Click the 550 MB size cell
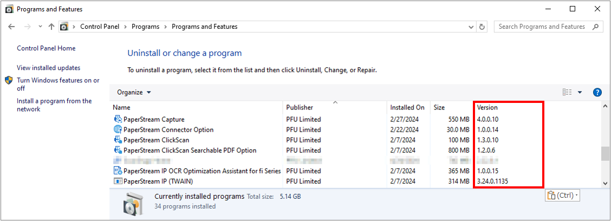This screenshot has height=221, width=611. point(459,119)
